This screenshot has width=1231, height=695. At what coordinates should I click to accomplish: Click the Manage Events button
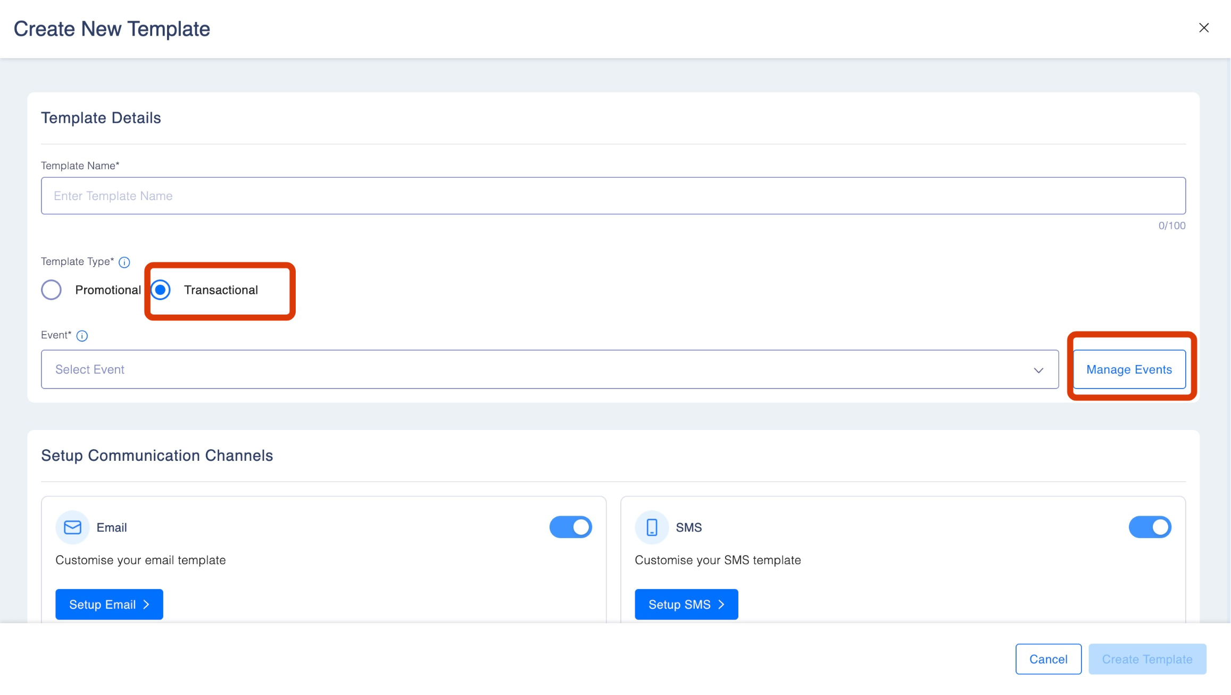coord(1129,369)
